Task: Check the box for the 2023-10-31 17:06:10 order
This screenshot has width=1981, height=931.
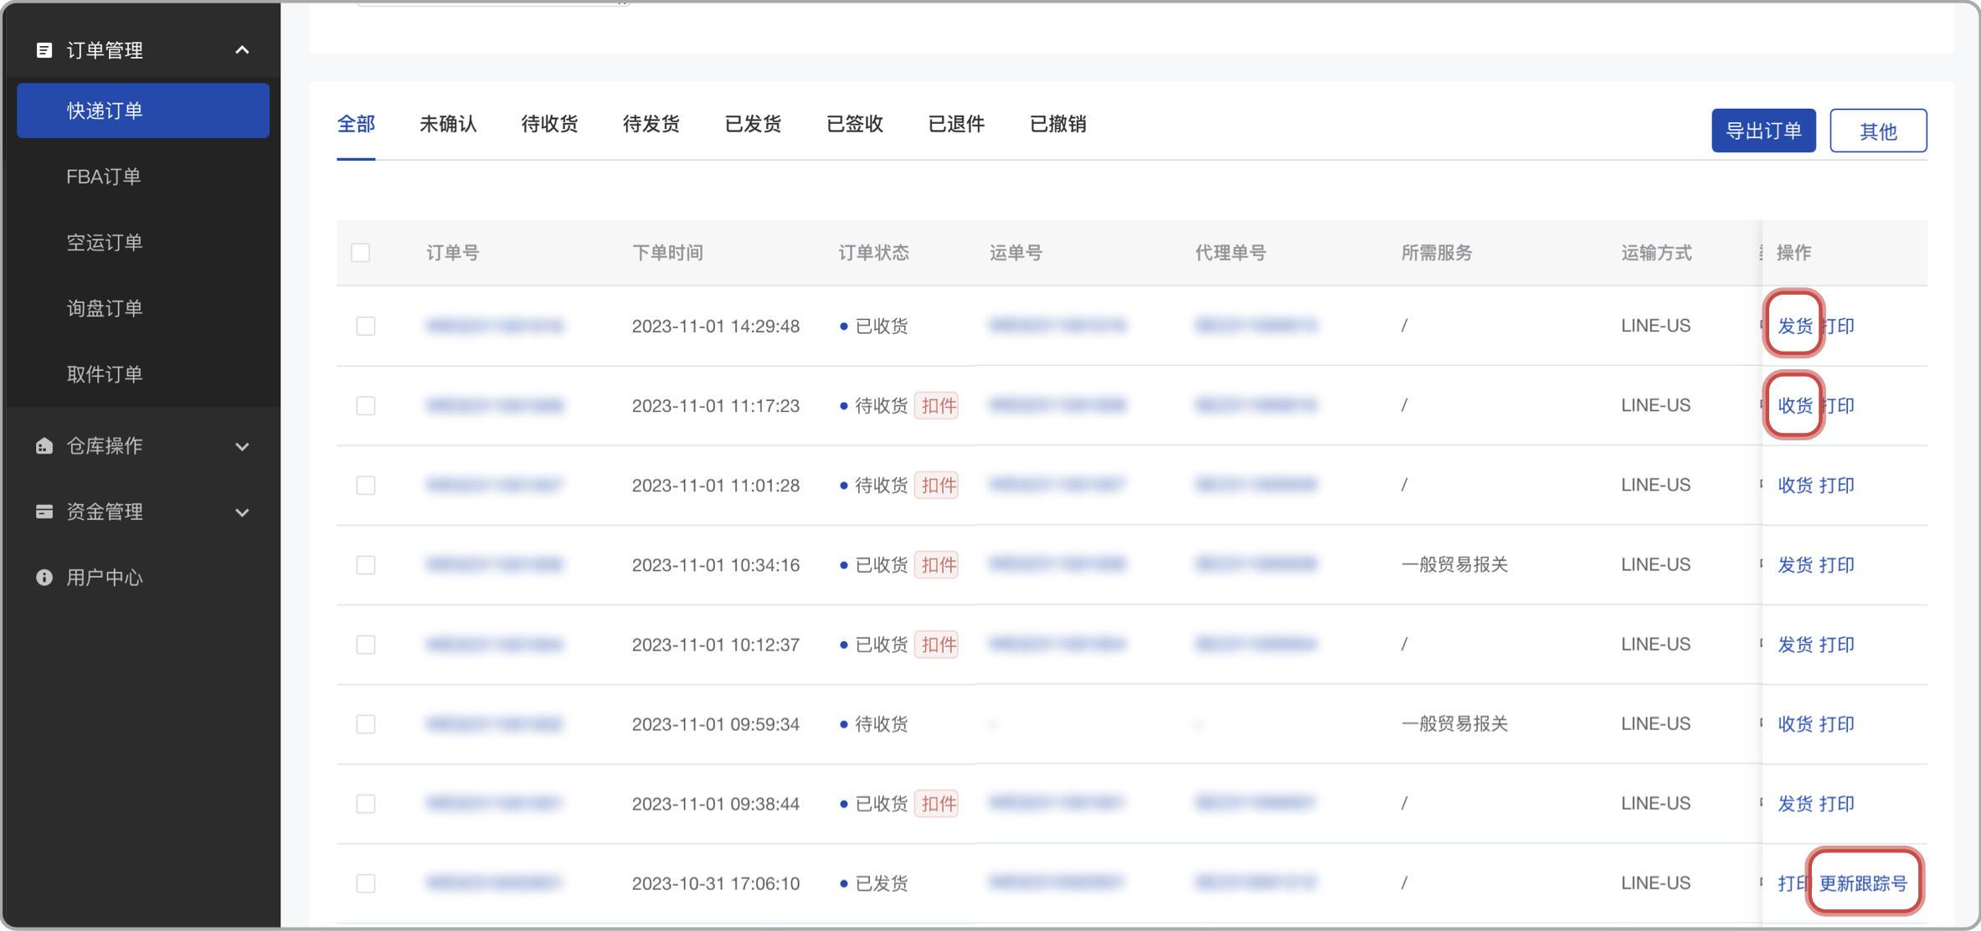Action: pos(366,883)
